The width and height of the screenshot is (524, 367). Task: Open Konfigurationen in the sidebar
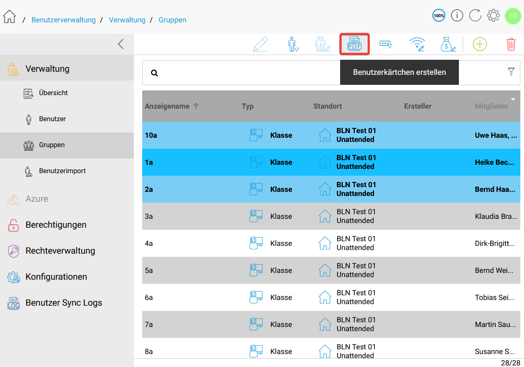[x=67, y=277]
